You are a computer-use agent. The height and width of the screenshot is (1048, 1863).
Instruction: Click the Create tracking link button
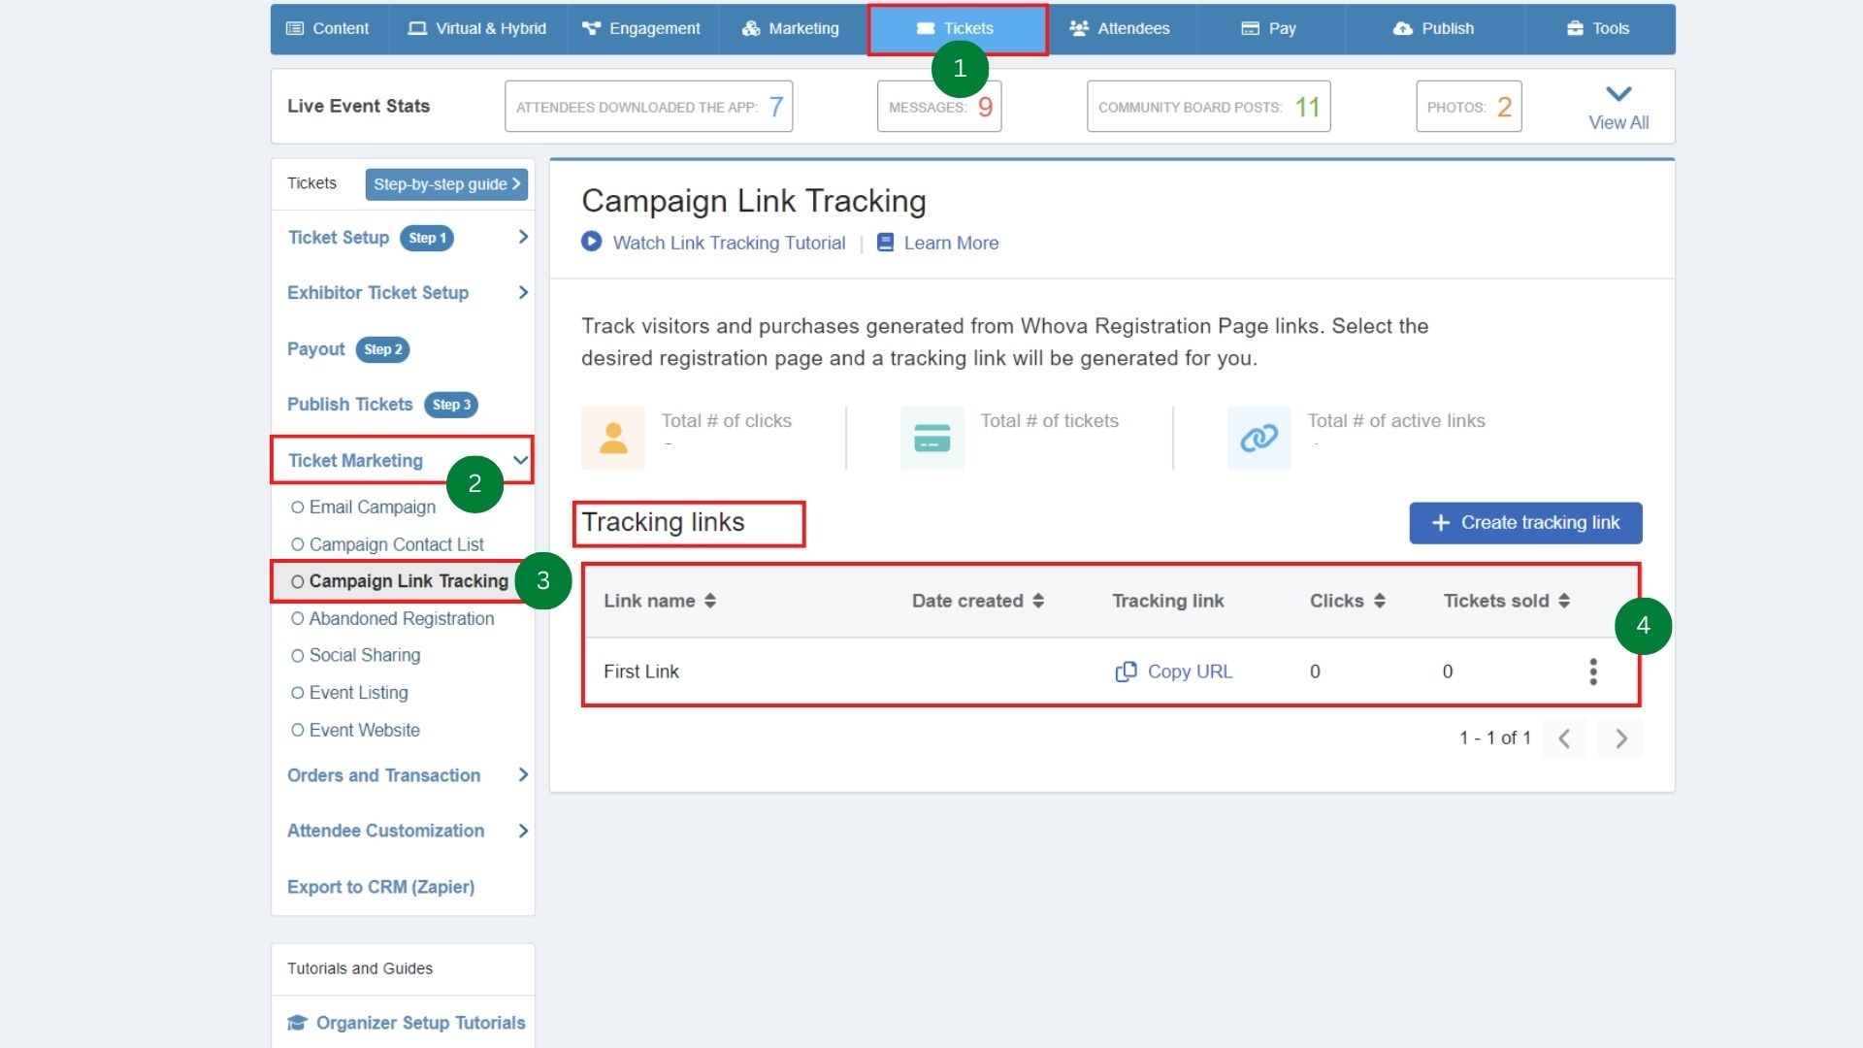point(1524,522)
